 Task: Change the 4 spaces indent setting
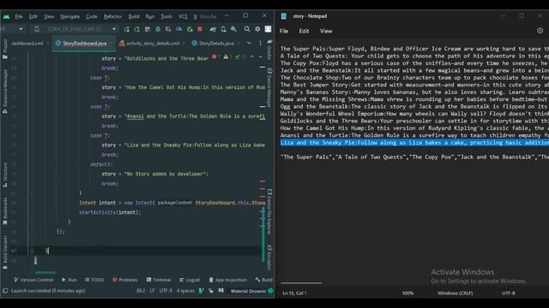(185, 291)
